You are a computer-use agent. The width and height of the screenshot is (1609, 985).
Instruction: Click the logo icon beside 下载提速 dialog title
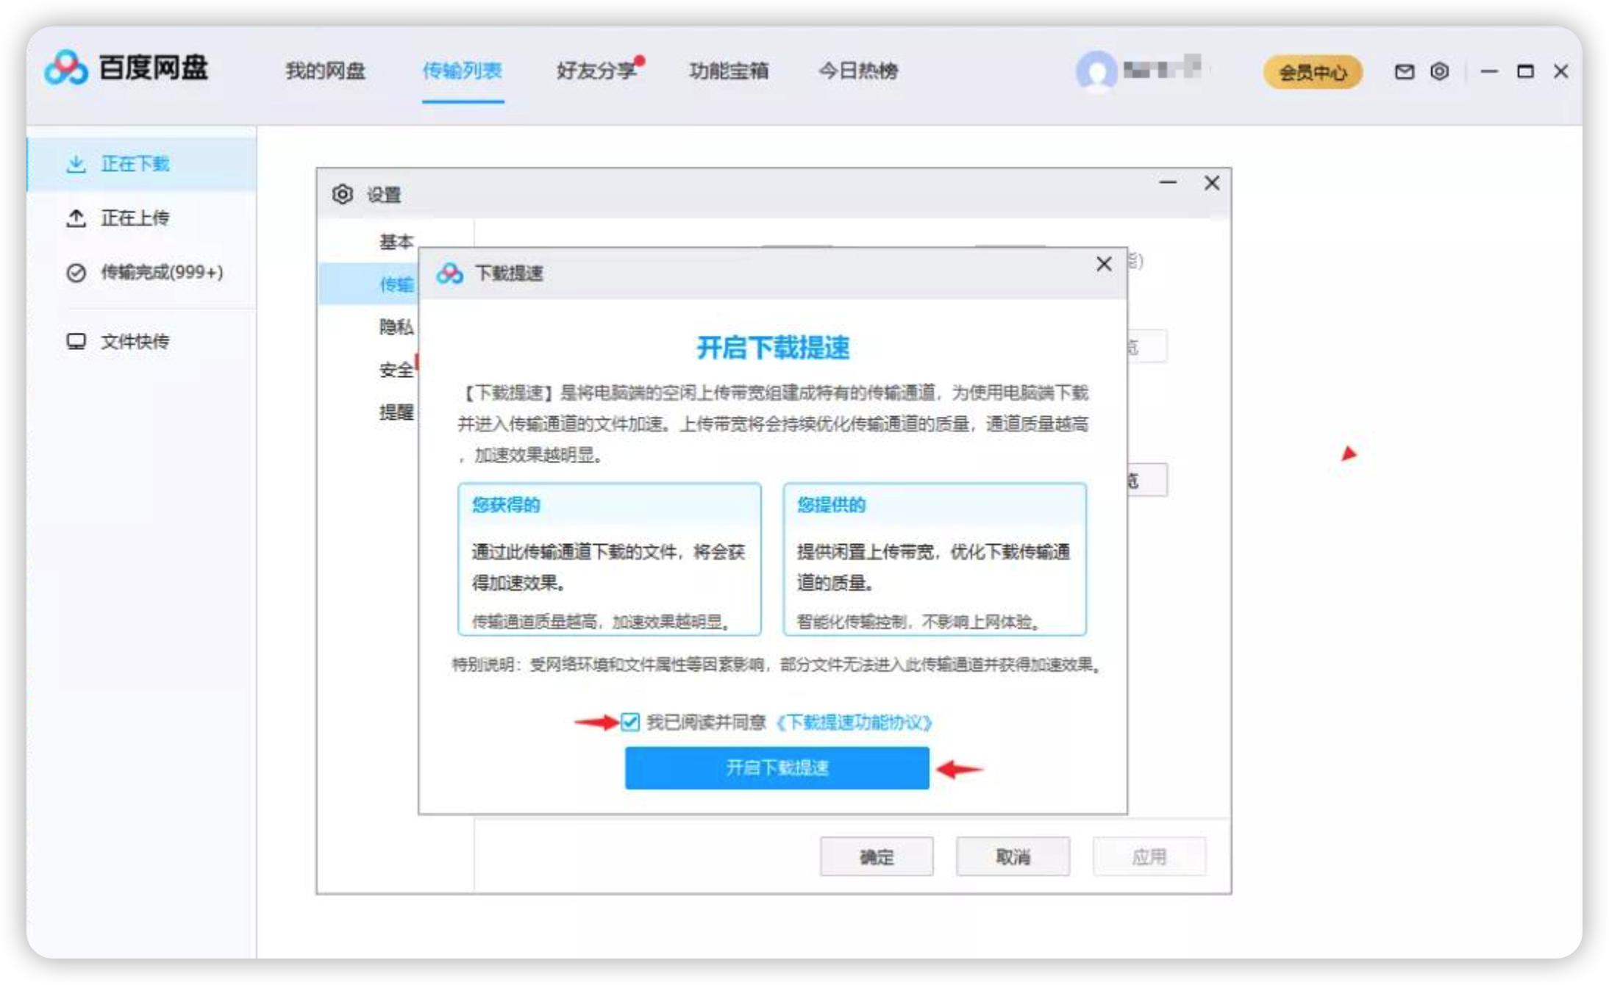click(451, 271)
